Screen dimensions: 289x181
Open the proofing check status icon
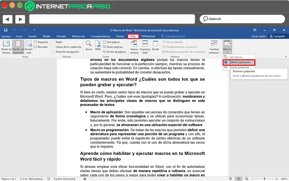click(x=49, y=179)
